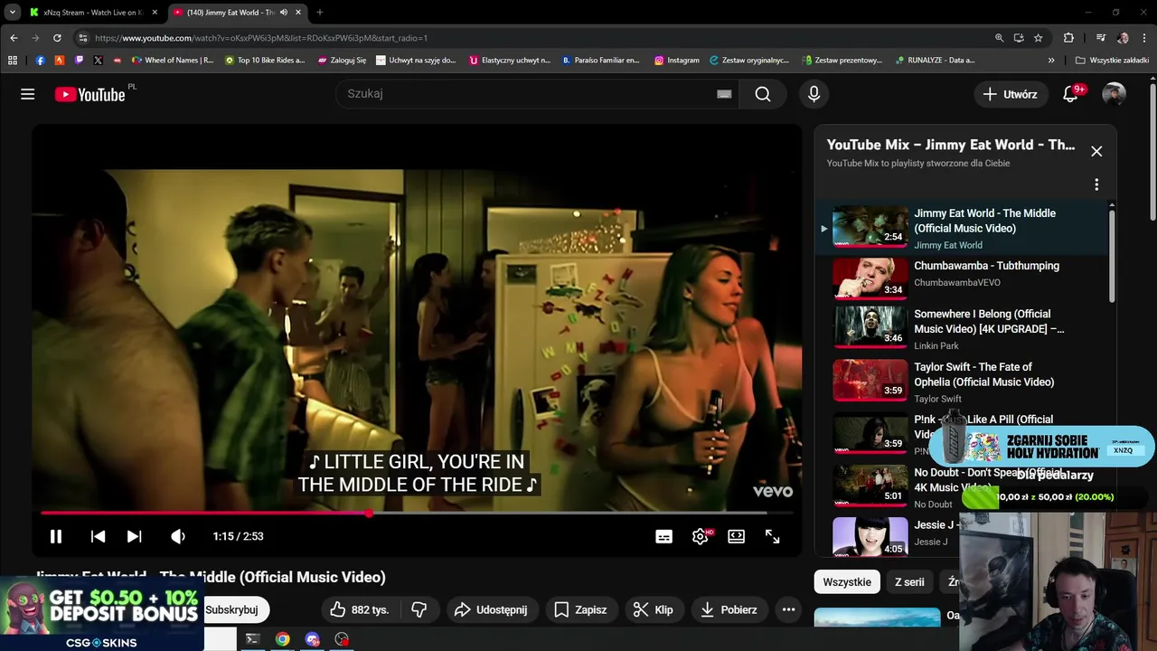The height and width of the screenshot is (651, 1157).
Task: Open the account avatar menu
Action: (1114, 94)
